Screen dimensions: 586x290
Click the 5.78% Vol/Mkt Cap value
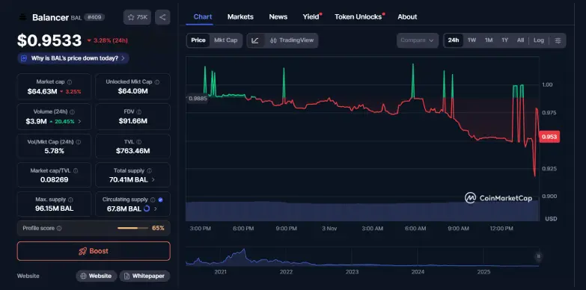click(x=54, y=151)
